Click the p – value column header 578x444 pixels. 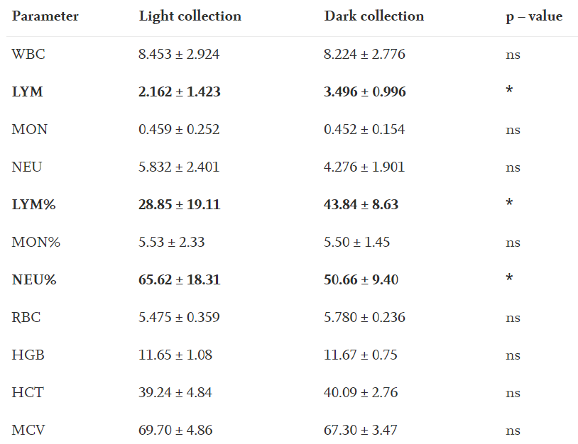[533, 16]
